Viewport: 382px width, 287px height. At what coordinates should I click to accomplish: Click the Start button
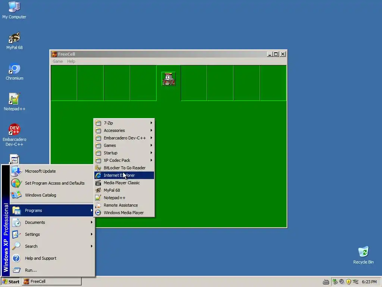pos(11,282)
